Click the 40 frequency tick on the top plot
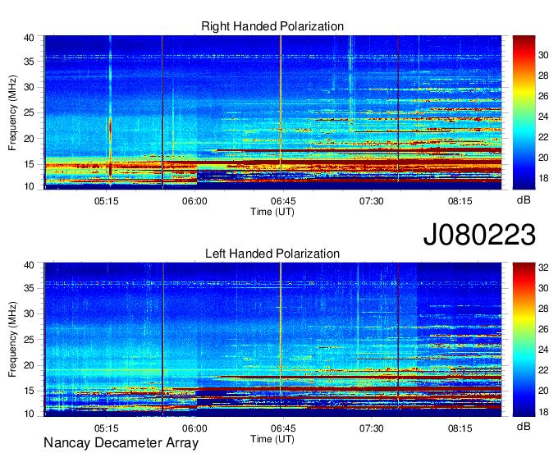 [x=29, y=38]
